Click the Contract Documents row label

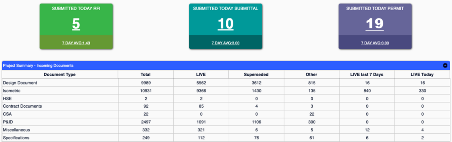(23, 106)
